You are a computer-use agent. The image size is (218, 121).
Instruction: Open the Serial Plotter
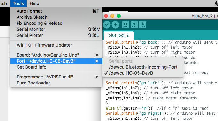[x=56, y=35]
